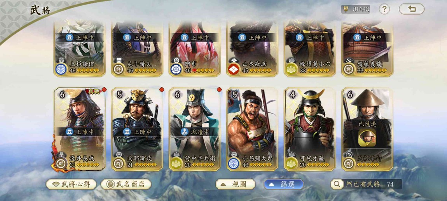Open the 武將心得 button
Viewport: 447px width, 201px height.
coord(71,184)
